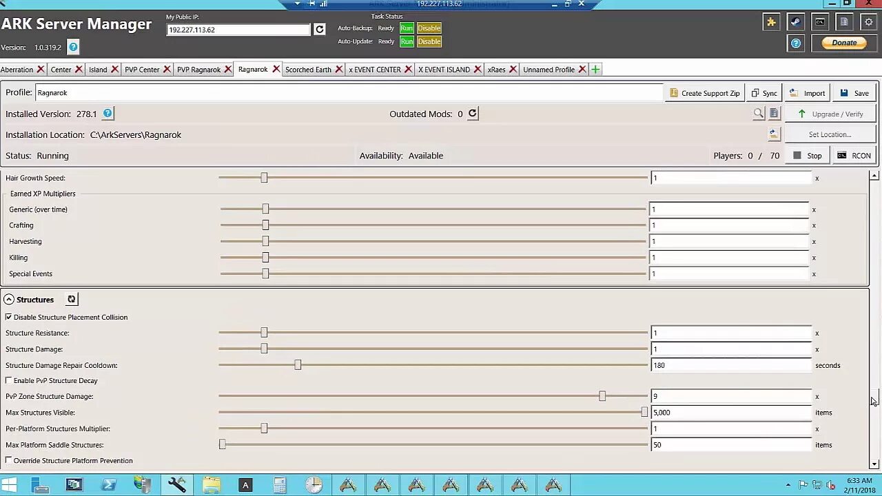
Task: Close the Aberration profile tab
Action: 41,70
